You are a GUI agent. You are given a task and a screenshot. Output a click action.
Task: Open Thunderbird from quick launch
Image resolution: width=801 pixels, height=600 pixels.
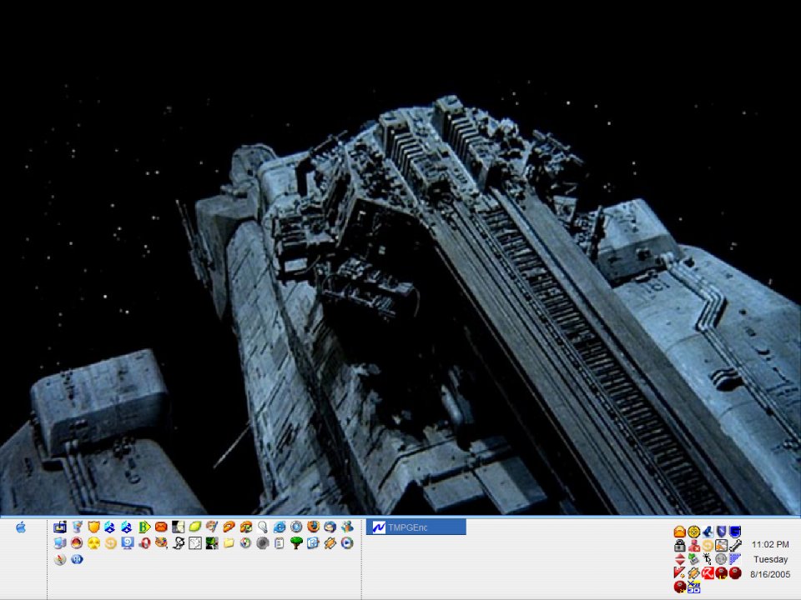(330, 527)
